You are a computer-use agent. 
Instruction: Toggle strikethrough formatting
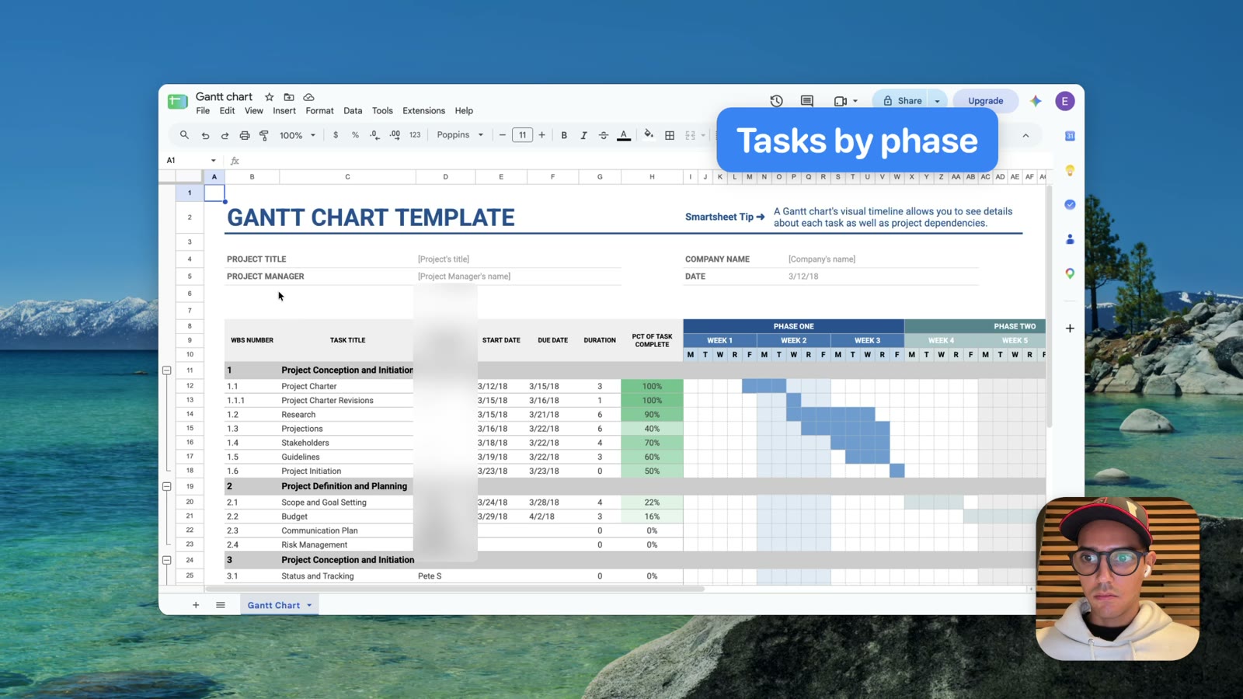coord(604,135)
